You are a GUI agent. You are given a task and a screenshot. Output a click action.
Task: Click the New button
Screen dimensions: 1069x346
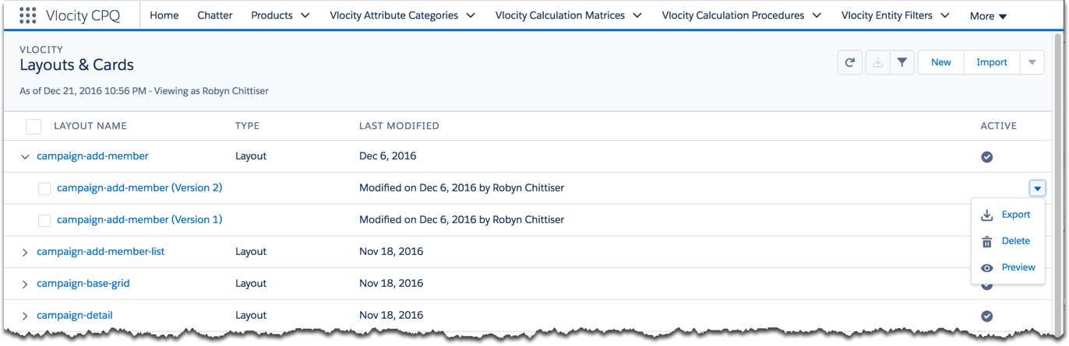pos(941,62)
